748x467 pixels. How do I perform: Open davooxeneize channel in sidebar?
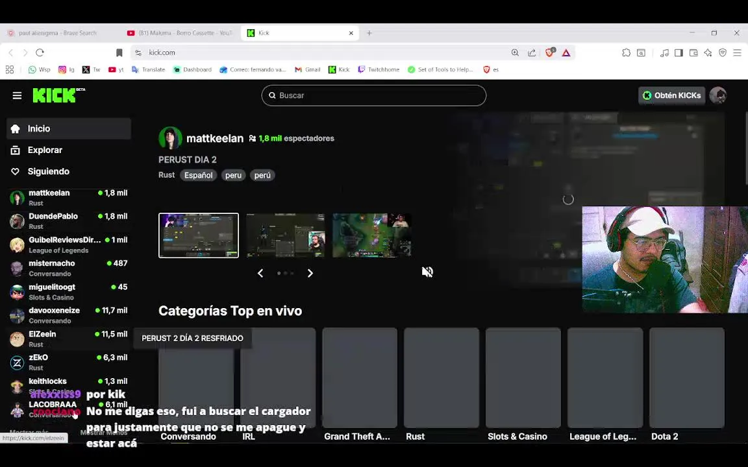(69, 315)
